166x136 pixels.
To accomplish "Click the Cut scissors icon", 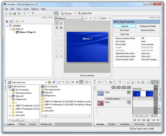I will pos(25,13).
